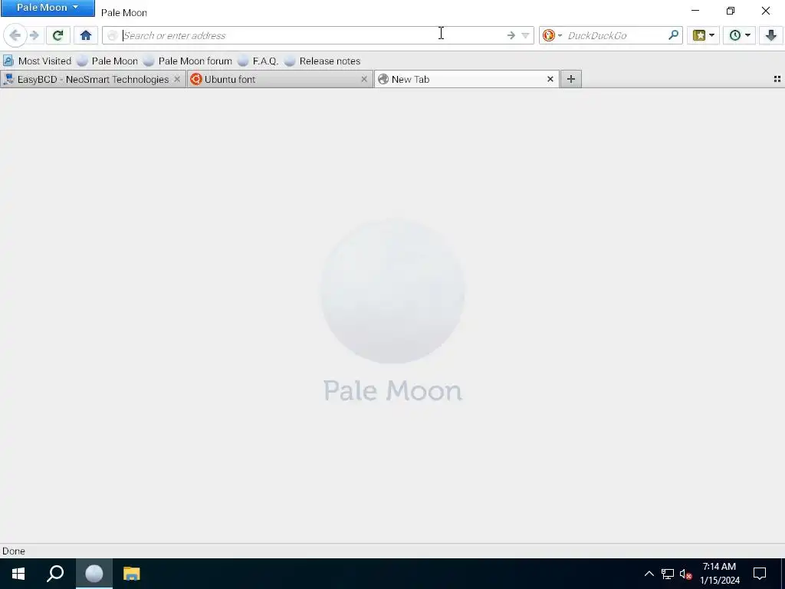The height and width of the screenshot is (589, 785).
Task: Show hidden system tray icons
Action: [x=649, y=574]
